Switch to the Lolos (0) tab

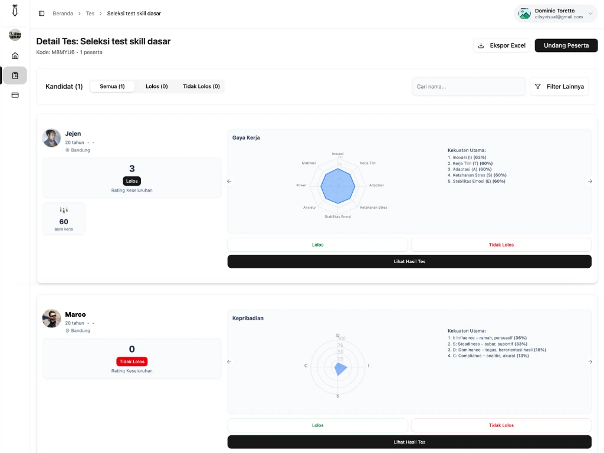coord(156,87)
